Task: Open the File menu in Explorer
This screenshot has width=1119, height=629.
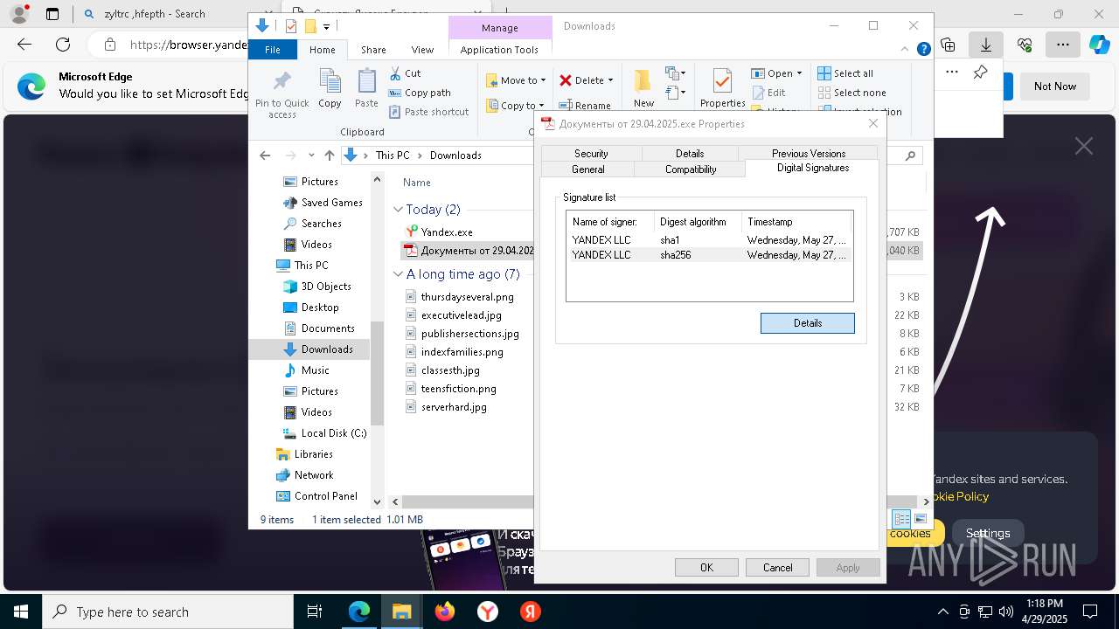Action: coord(273,50)
